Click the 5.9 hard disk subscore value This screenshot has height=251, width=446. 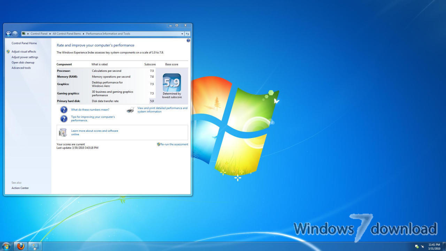point(152,101)
